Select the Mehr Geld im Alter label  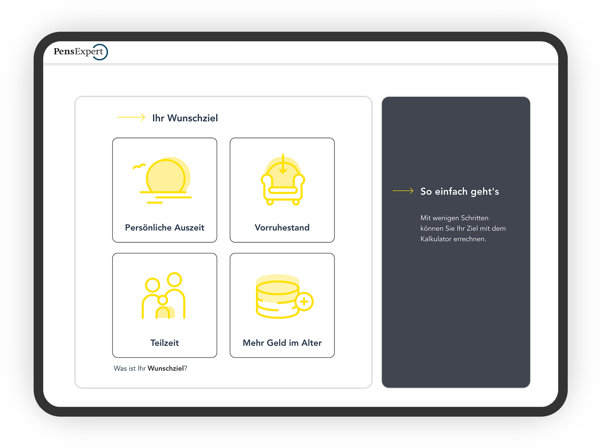(282, 343)
